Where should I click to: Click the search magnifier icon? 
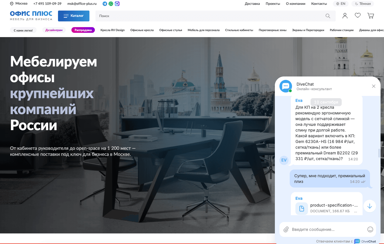[x=328, y=16]
